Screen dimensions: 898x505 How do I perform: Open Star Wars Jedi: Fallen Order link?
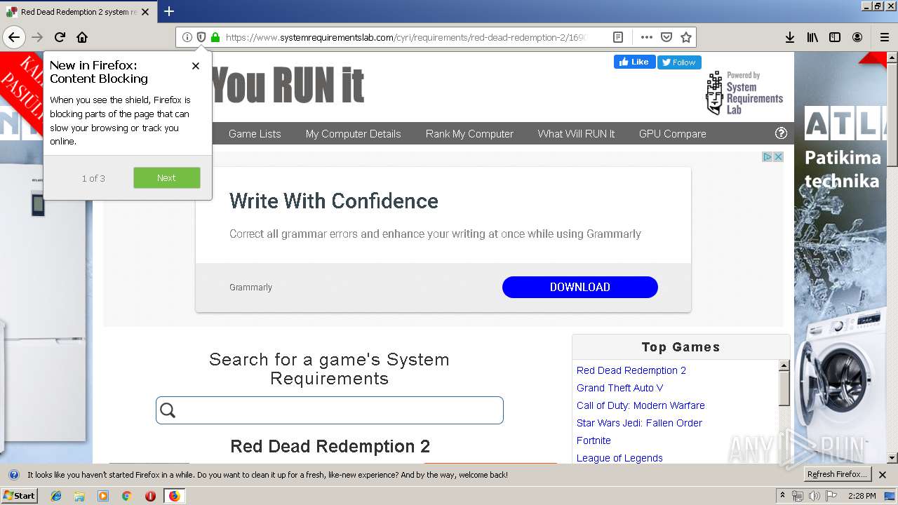click(639, 423)
